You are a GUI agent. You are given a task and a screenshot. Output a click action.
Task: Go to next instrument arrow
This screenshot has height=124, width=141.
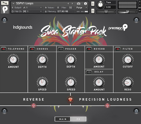[72, 4]
